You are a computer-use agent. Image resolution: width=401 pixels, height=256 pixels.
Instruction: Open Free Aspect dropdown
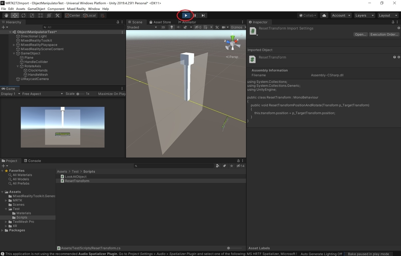42,94
